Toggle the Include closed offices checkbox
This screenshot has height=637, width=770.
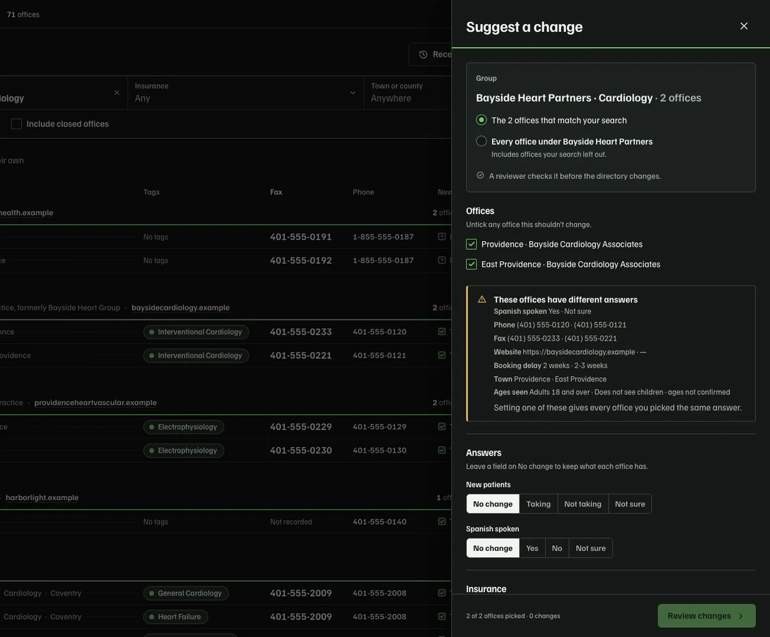tap(17, 124)
